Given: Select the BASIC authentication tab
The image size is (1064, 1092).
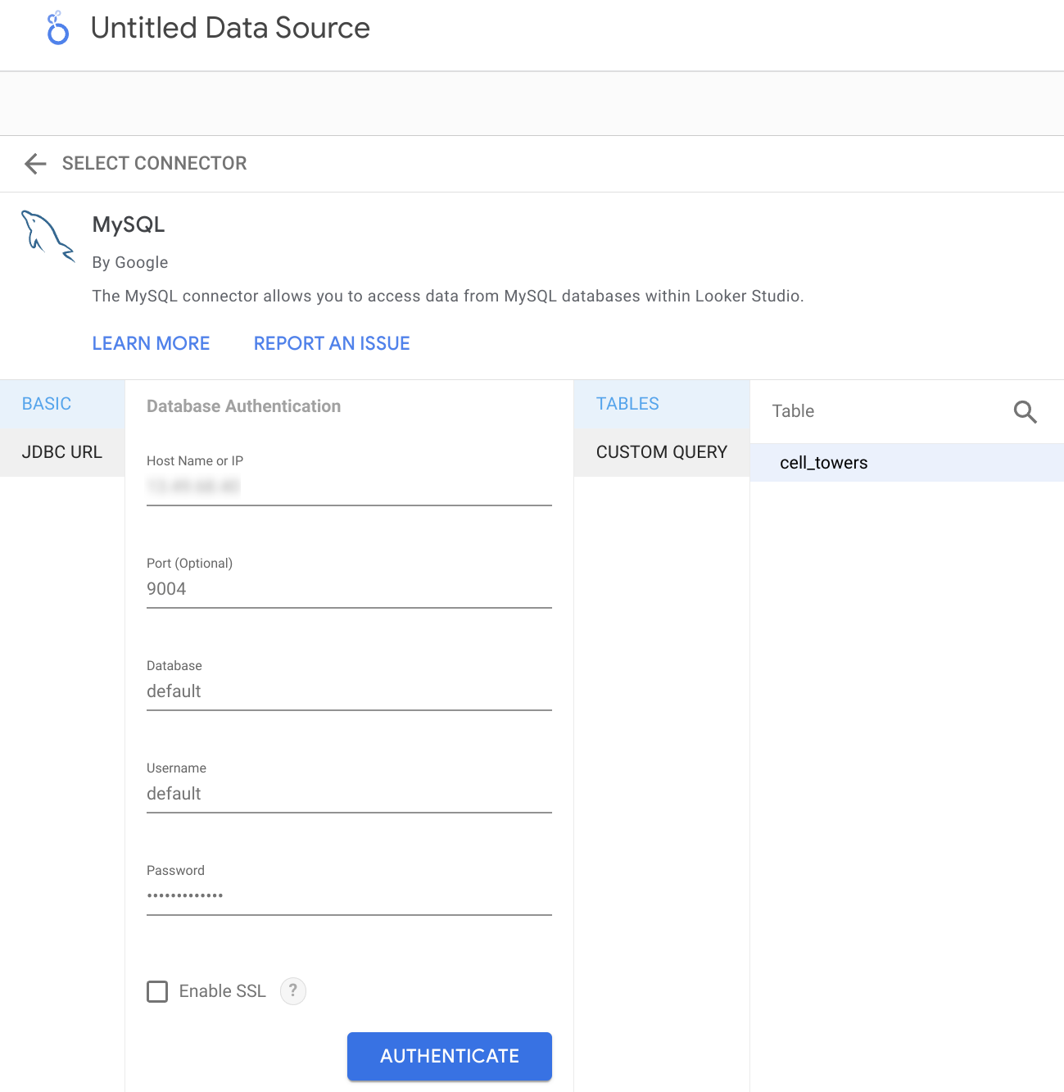Looking at the screenshot, I should coord(46,403).
